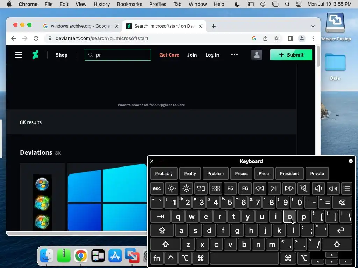Open keyboard panel options circle button
This screenshot has width=358, height=268.
(x=351, y=161)
